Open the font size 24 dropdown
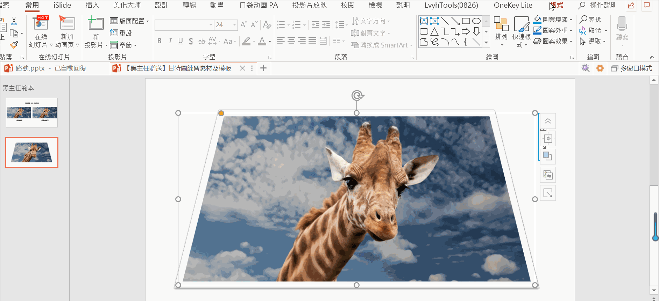659x301 pixels. [x=234, y=25]
